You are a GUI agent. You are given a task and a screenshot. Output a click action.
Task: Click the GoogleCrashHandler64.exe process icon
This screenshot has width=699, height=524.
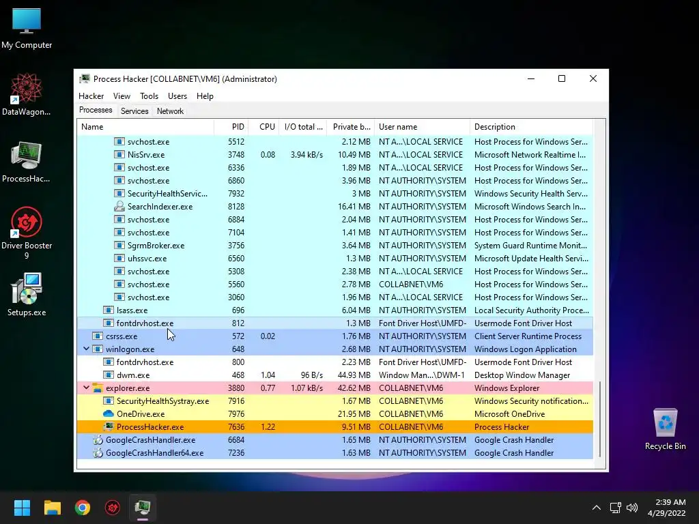[x=98, y=453]
